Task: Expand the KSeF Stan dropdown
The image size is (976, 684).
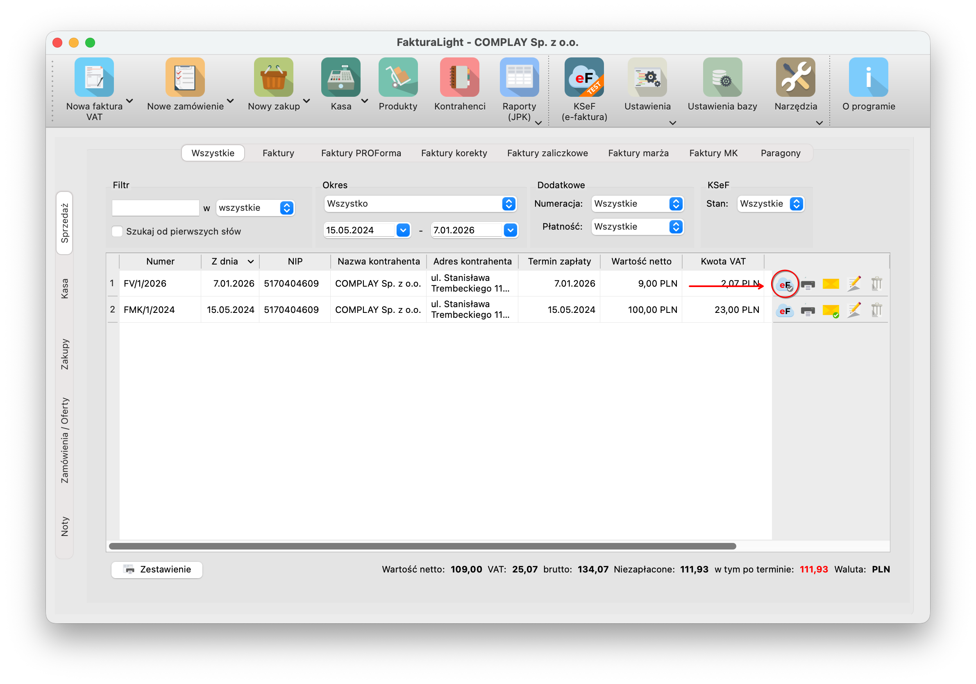Action: coord(770,204)
